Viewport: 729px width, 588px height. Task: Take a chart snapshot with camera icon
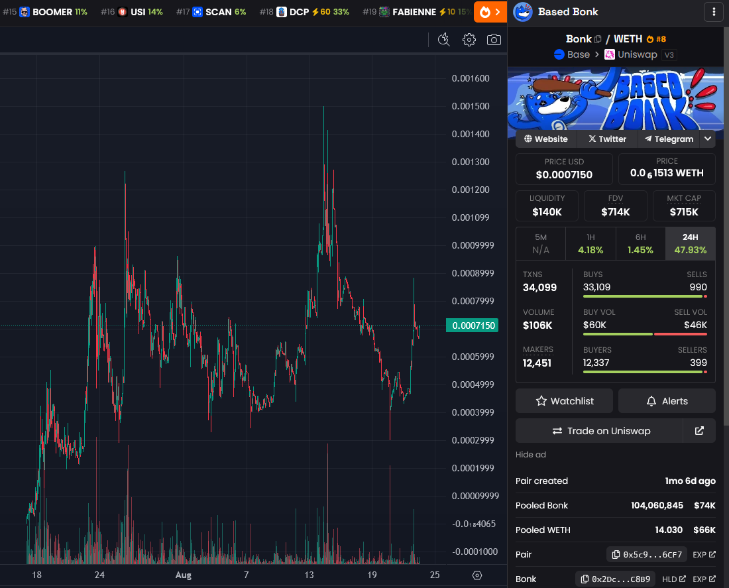pyautogui.click(x=494, y=40)
